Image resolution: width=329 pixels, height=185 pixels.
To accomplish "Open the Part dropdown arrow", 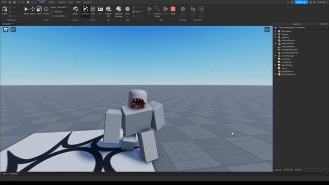I will (93, 16).
